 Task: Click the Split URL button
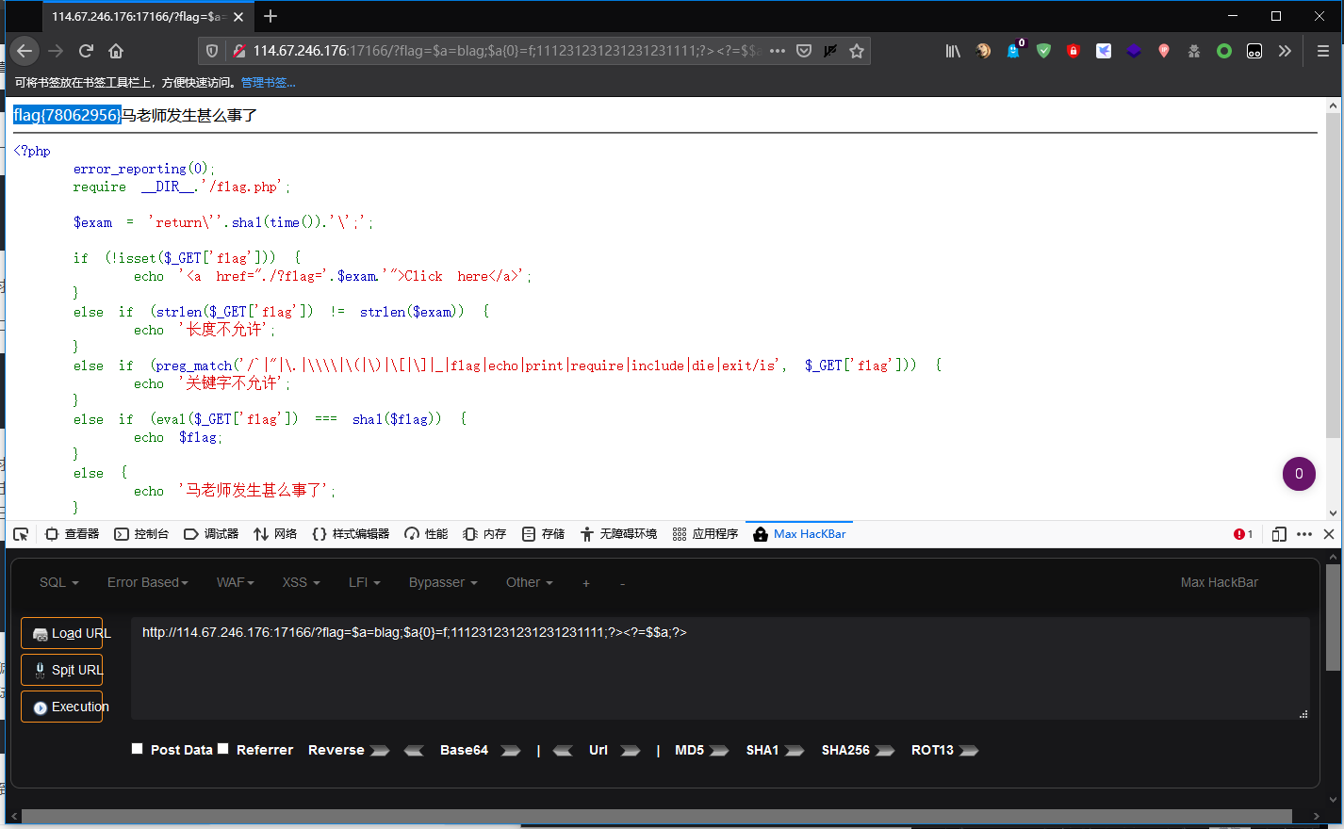pos(61,670)
